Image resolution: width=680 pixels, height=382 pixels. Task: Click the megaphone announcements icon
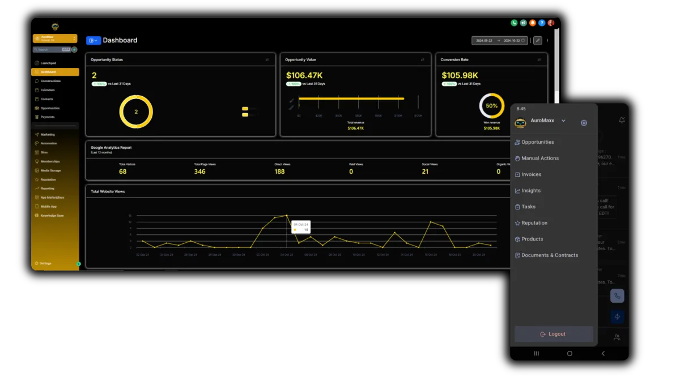coord(524,23)
